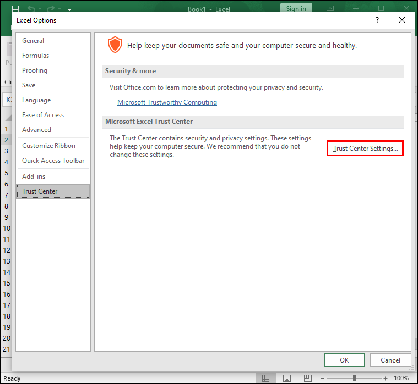Click the Redo arrow in Quick Access Toolbar
The height and width of the screenshot is (384, 418).
pos(50,9)
